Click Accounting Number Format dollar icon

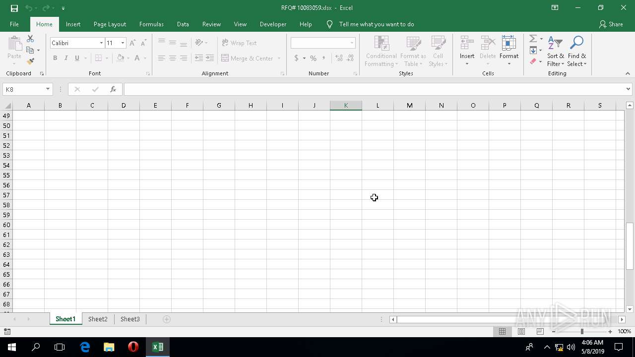pos(297,58)
